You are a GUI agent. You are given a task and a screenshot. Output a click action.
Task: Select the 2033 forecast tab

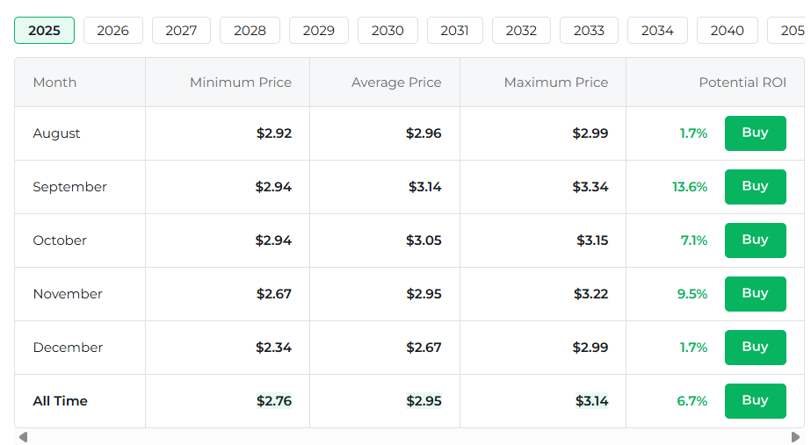pos(589,31)
